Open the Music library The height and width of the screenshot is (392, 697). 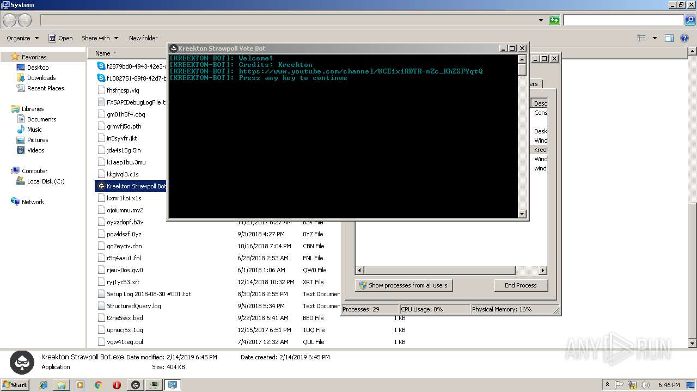click(34, 130)
